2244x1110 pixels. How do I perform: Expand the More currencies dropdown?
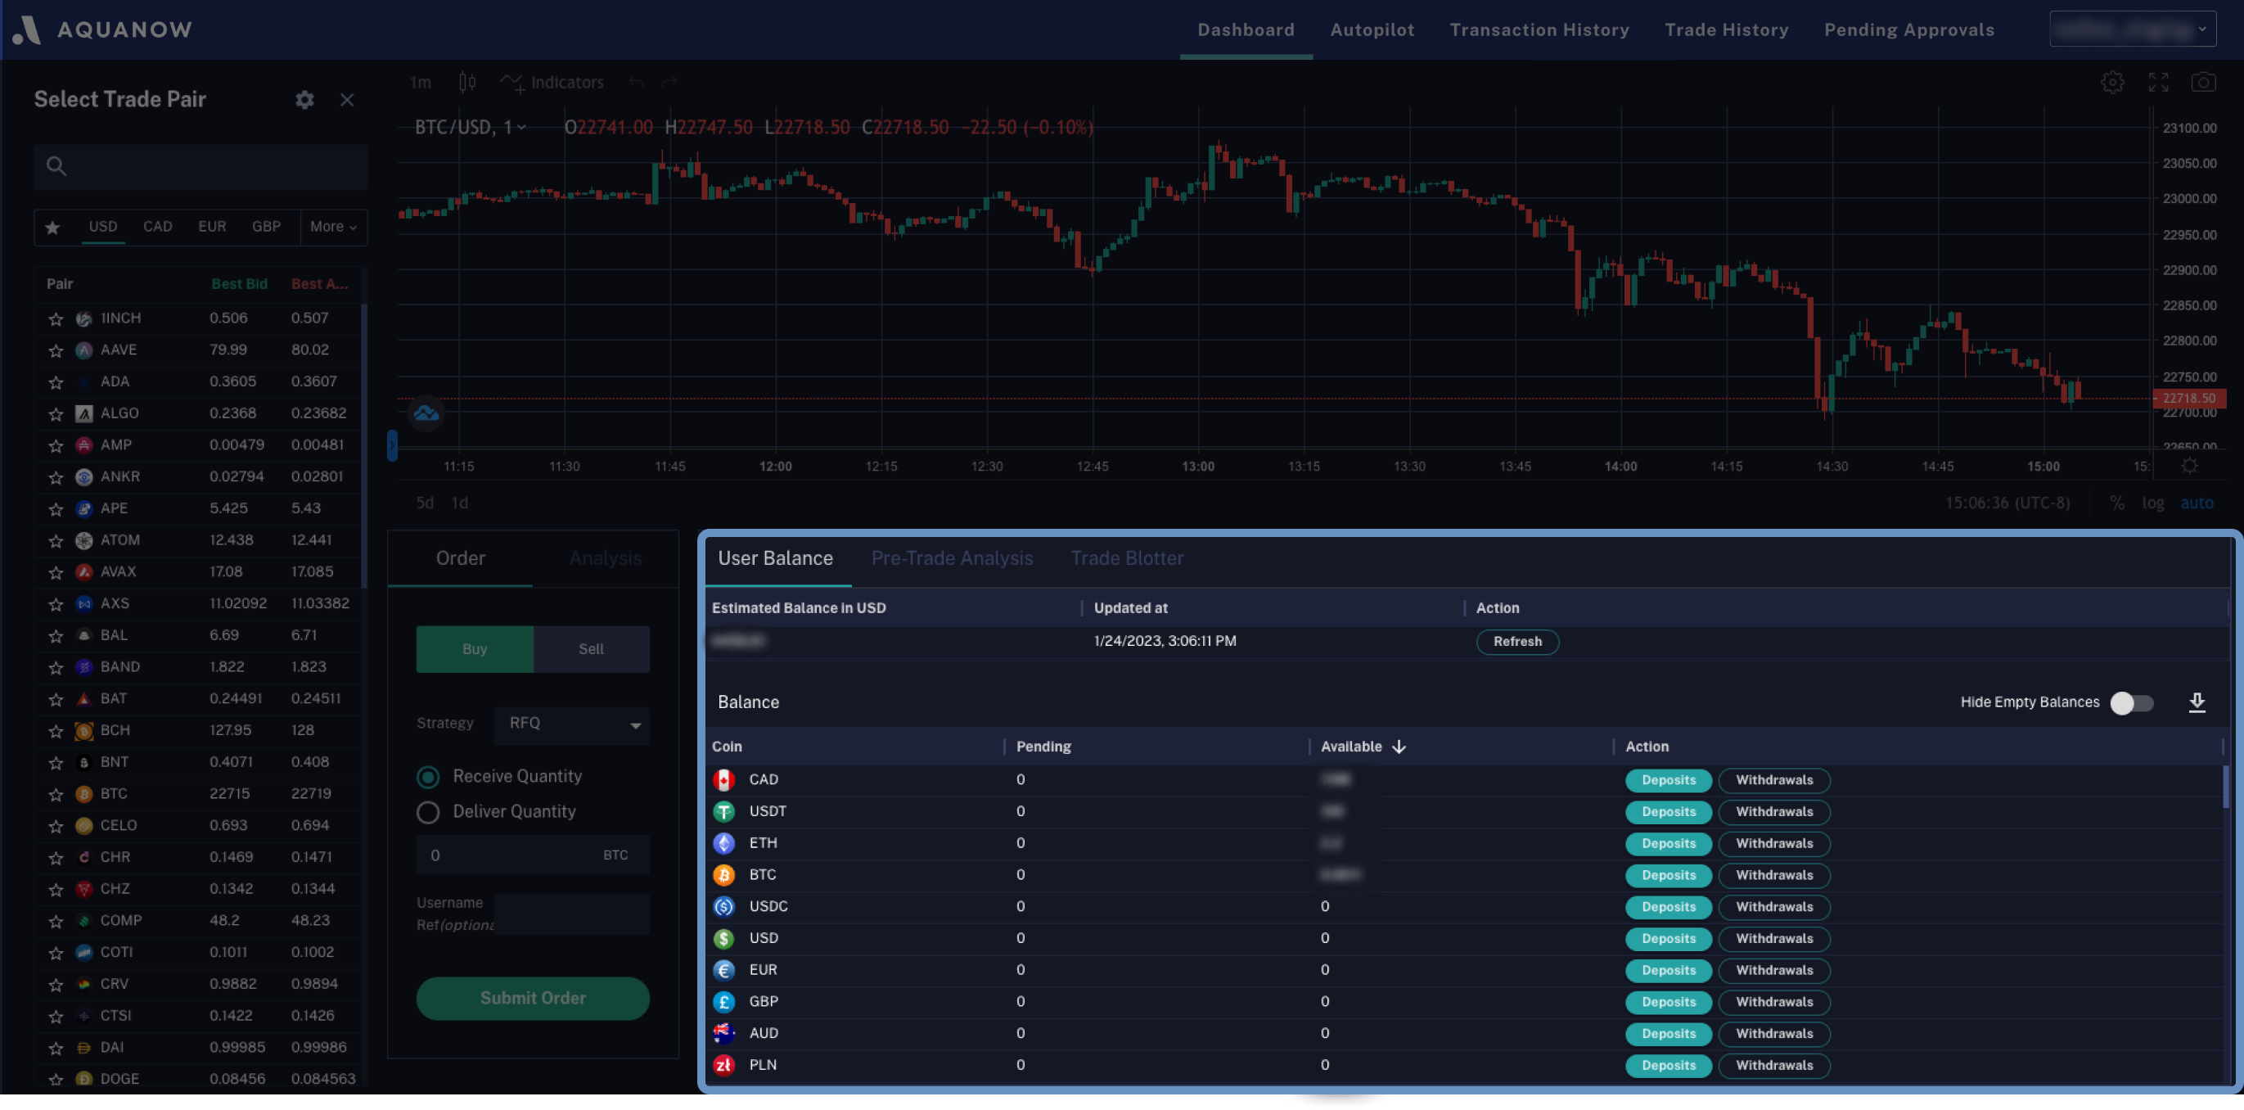coord(333,227)
